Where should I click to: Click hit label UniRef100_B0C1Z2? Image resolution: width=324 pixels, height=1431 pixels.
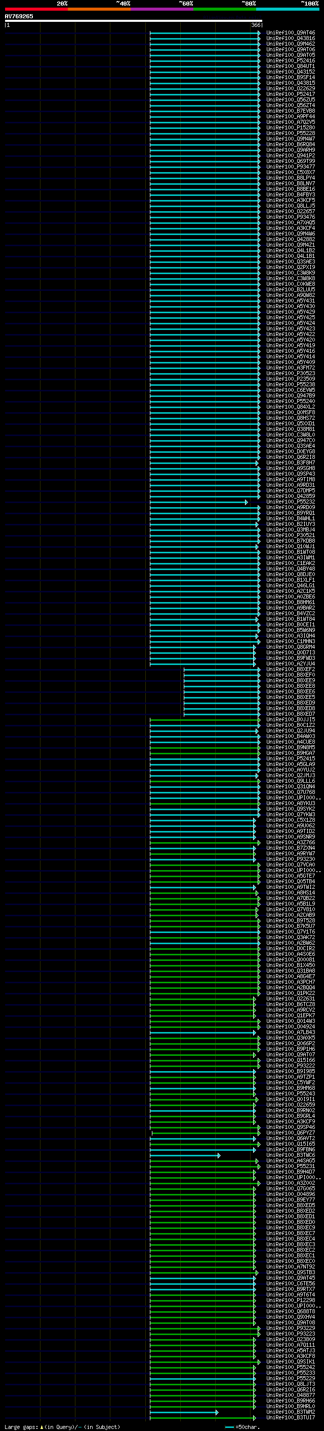click(291, 725)
